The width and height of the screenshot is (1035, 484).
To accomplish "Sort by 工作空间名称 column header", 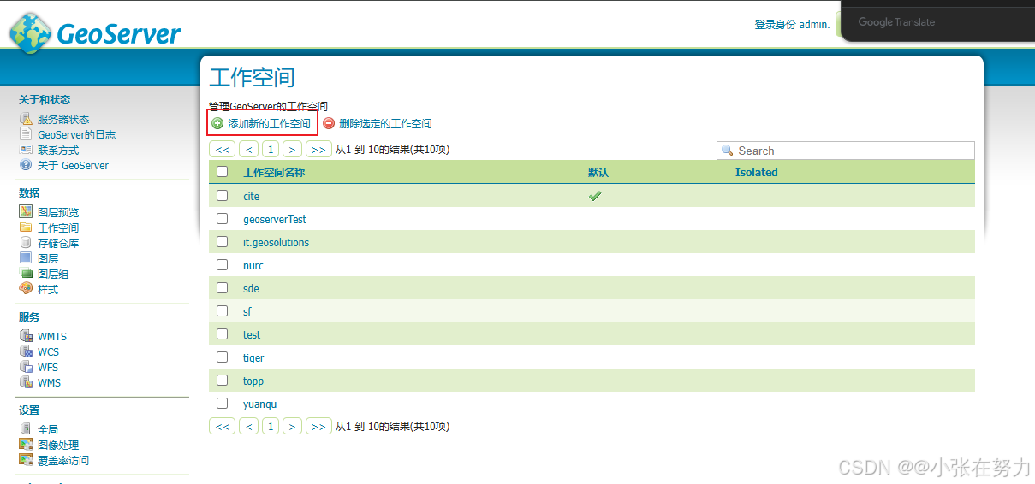I will 274,172.
